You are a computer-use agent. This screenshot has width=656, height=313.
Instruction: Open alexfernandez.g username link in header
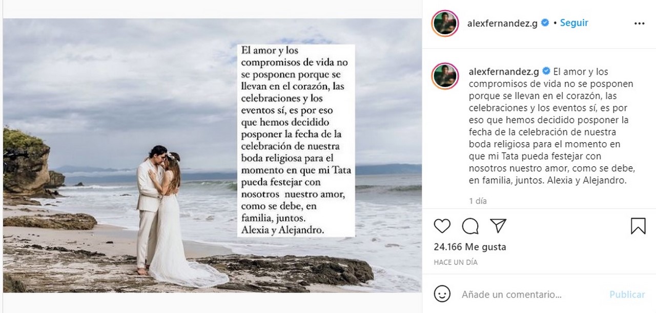pos(503,24)
